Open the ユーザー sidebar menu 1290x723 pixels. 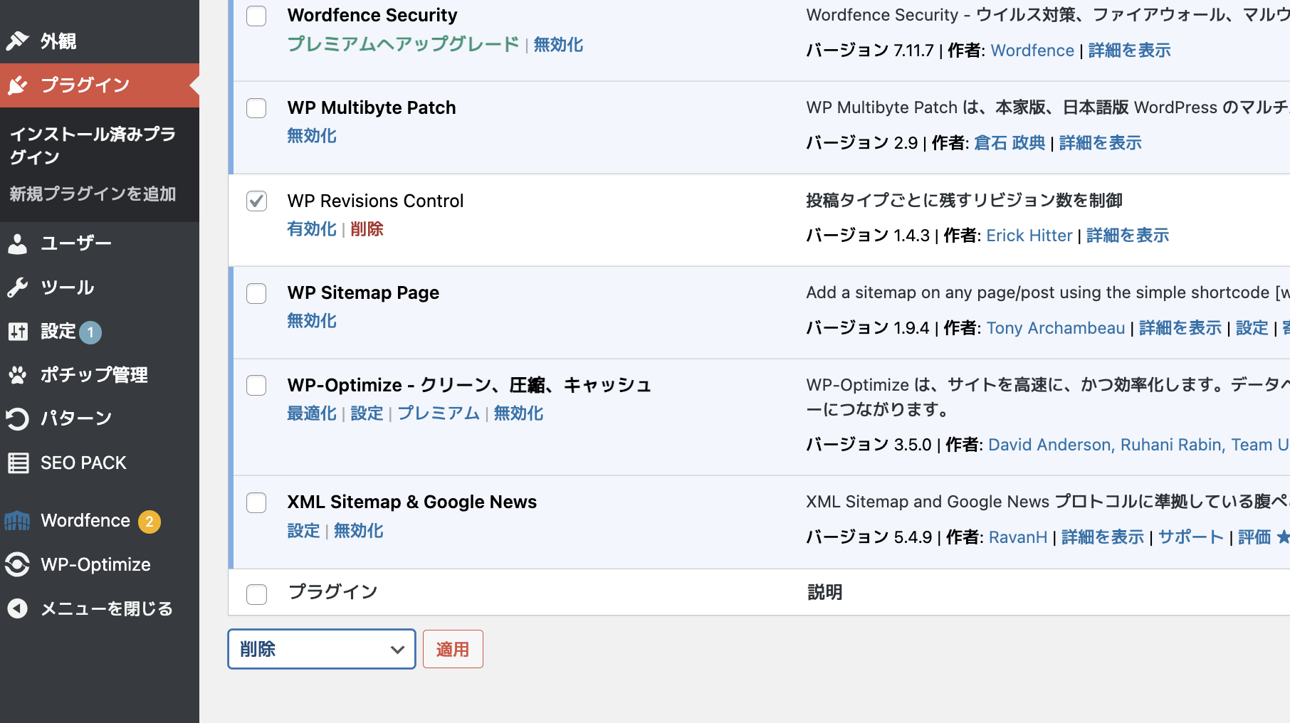tap(100, 243)
